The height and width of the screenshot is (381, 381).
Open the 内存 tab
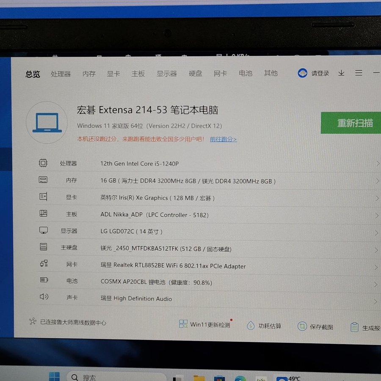[89, 74]
